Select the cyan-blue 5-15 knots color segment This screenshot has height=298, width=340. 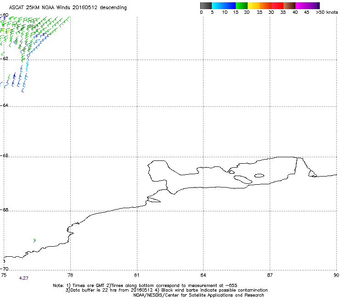pos(224,6)
